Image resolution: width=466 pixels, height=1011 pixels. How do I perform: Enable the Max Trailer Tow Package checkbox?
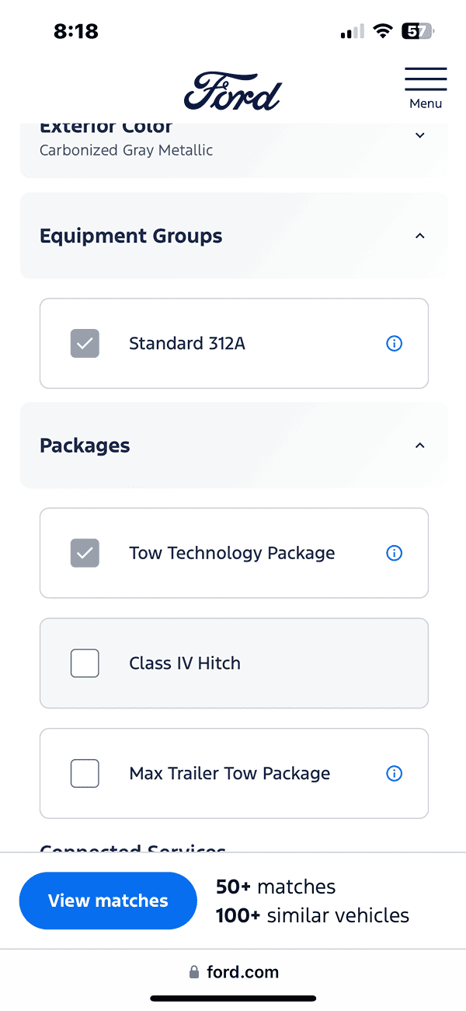click(85, 774)
